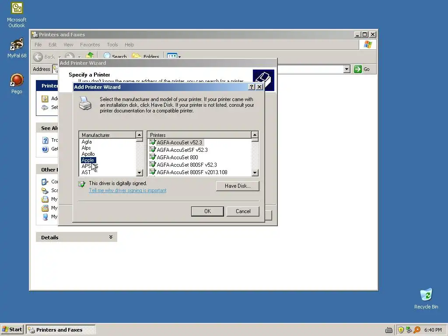This screenshot has height=336, width=448.
Task: Click the Search toolbar button
Action: click(115, 56)
